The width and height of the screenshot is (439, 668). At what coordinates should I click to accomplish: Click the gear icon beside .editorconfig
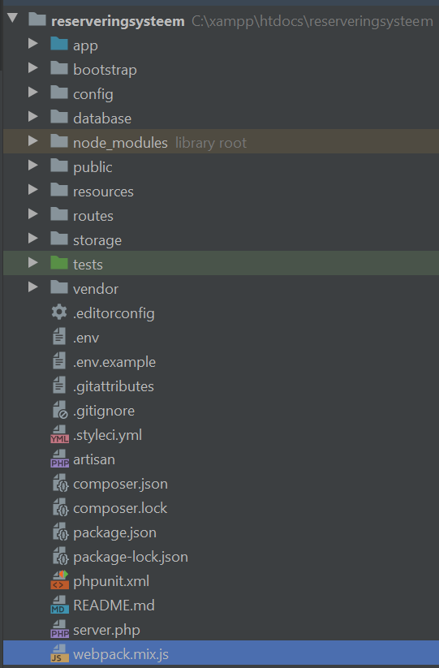click(x=59, y=312)
